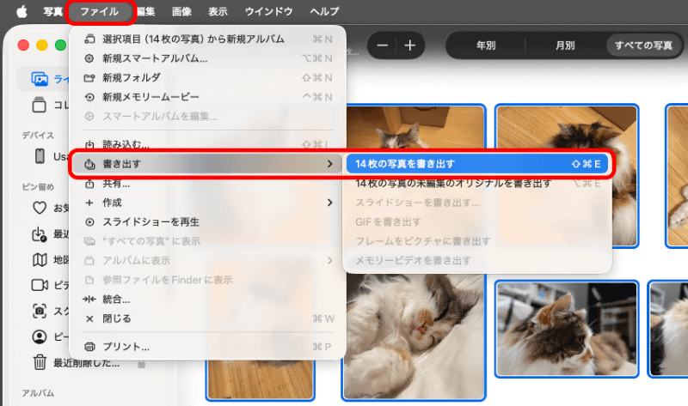Click the new folder icon in menu
This screenshot has width=688, height=406.
[x=89, y=77]
